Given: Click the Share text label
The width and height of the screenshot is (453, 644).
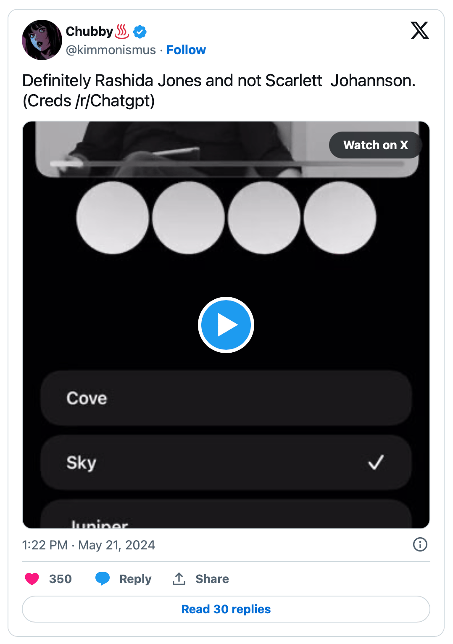Looking at the screenshot, I should click(212, 579).
